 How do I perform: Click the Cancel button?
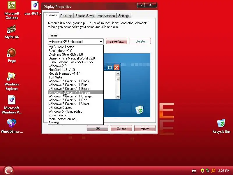[x=121, y=128]
